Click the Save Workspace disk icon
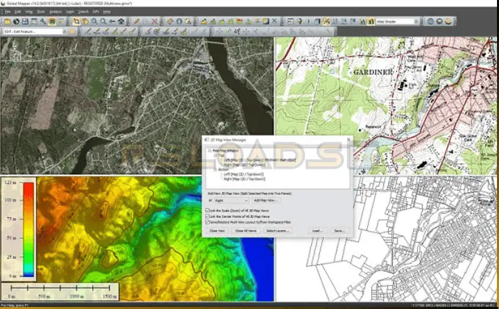 (x=25, y=22)
